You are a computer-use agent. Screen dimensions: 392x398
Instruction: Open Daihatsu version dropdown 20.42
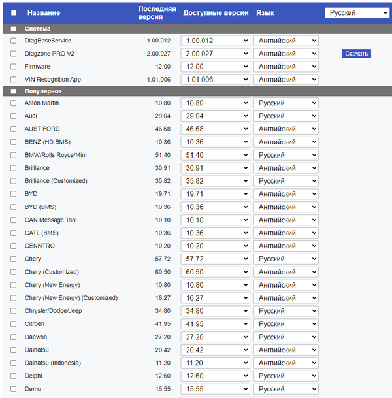(x=216, y=350)
